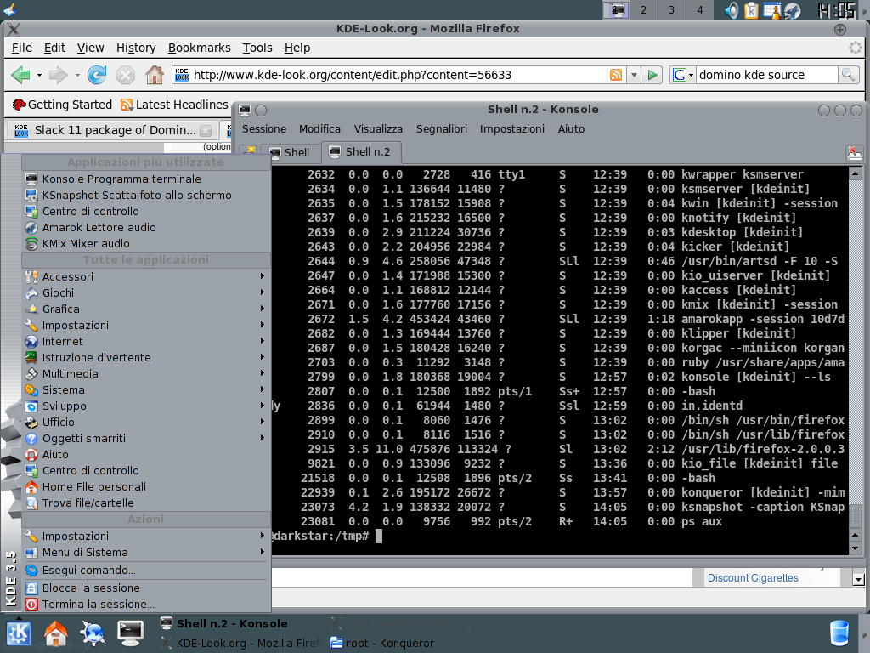Click the volume speaker tray icon
Viewport: 870px width, 653px height.
point(732,10)
